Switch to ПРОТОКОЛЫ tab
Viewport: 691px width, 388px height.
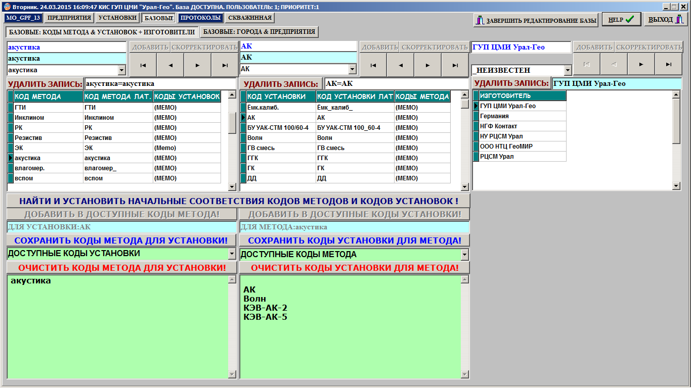201,18
